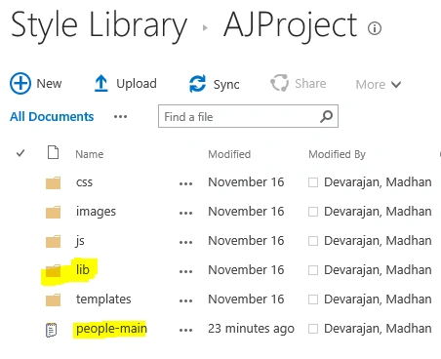This screenshot has height=359, width=441.
Task: Click the lib folder icon
Action: pyautogui.click(x=53, y=270)
